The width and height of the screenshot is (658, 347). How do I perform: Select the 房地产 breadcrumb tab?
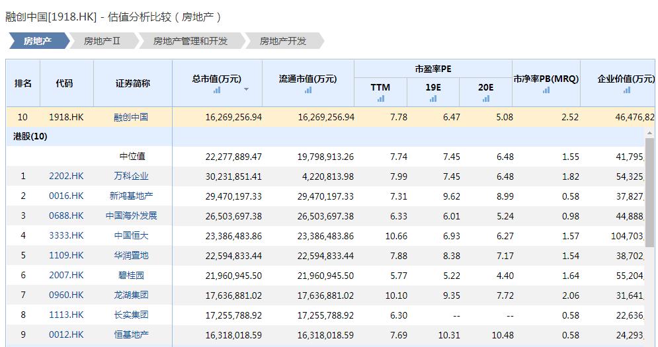[x=39, y=41]
